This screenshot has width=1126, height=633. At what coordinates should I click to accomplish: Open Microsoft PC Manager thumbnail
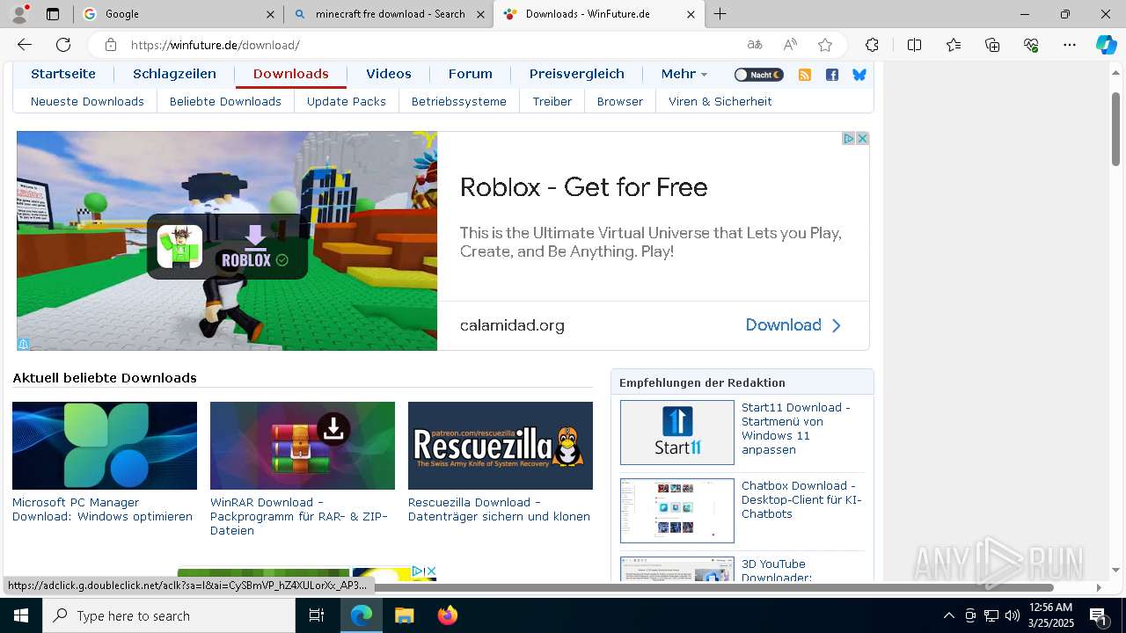(105, 446)
